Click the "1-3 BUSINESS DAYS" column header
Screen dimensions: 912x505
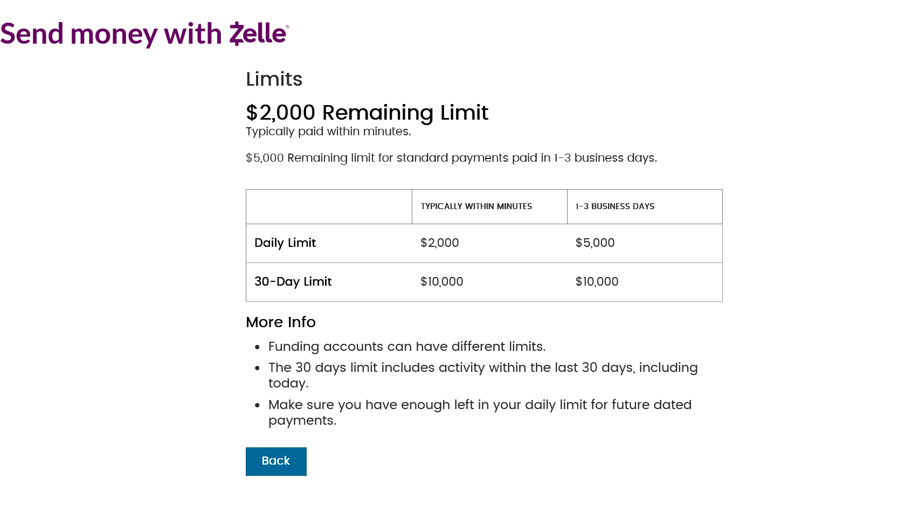pyautogui.click(x=614, y=206)
